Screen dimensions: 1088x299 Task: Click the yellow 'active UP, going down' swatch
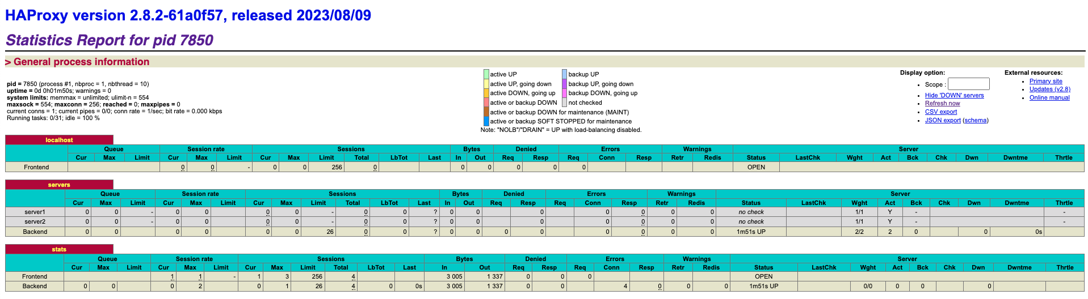[486, 84]
